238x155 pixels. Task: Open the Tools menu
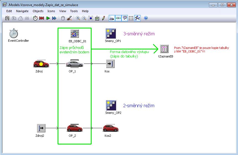click(x=74, y=11)
